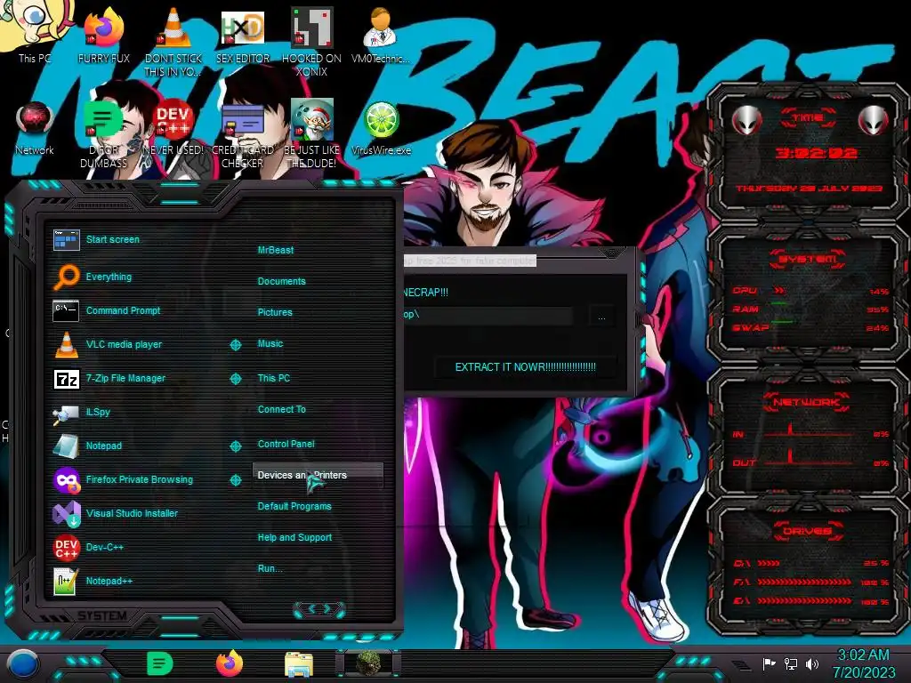Click the browse ellipsis button in extractor
The image size is (911, 683).
point(601,317)
